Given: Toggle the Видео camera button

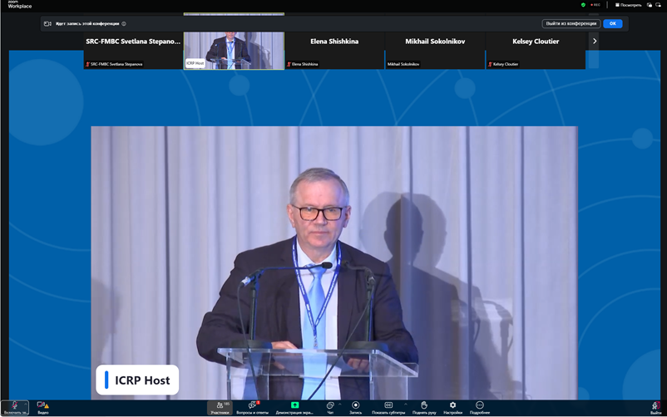Looking at the screenshot, I should click(x=42, y=406).
